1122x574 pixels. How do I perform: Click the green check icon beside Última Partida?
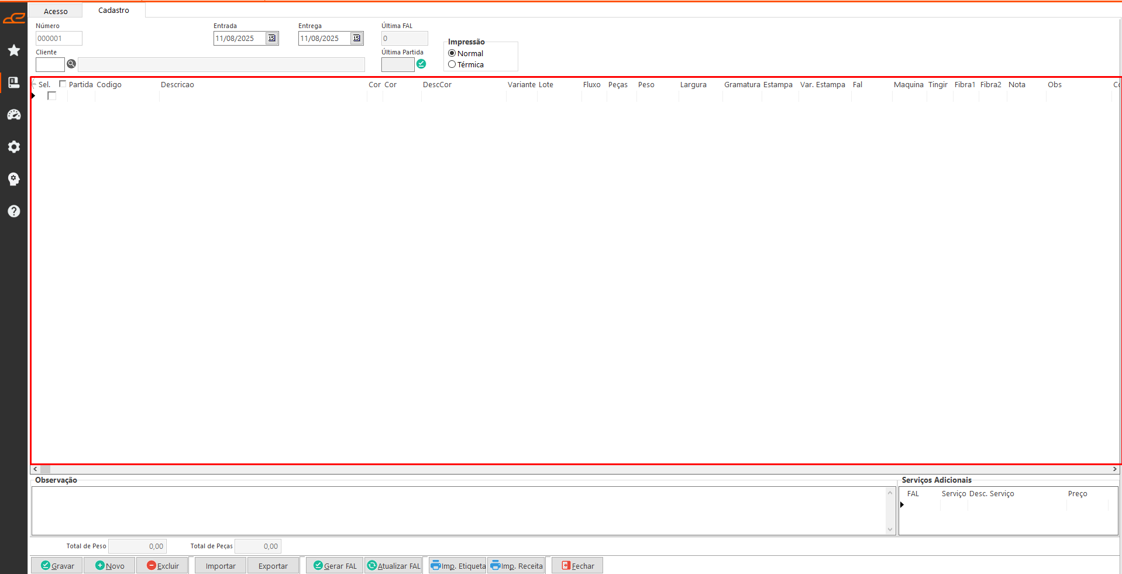421,64
